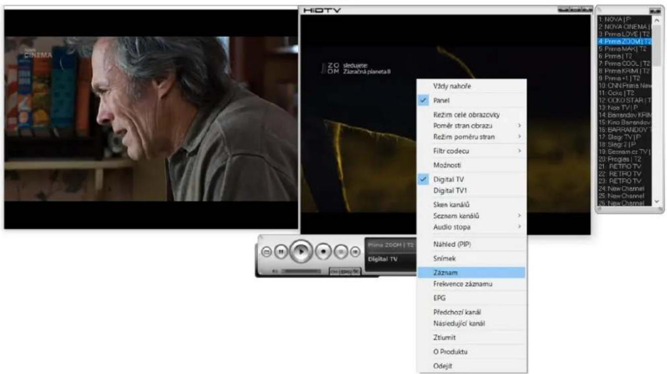Select channel '3: Prima LOVE | T2'
The width and height of the screenshot is (667, 374).
[x=625, y=33]
